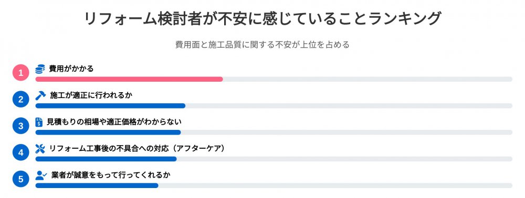The image size is (525, 198).
Task: Select the rank 4 circle badge
Action: 21,153
